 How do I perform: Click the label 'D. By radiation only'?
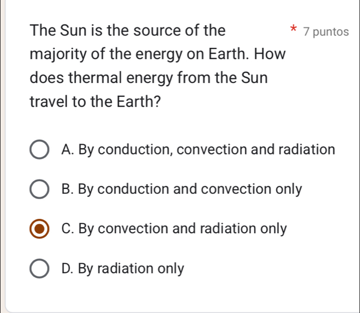click(122, 268)
